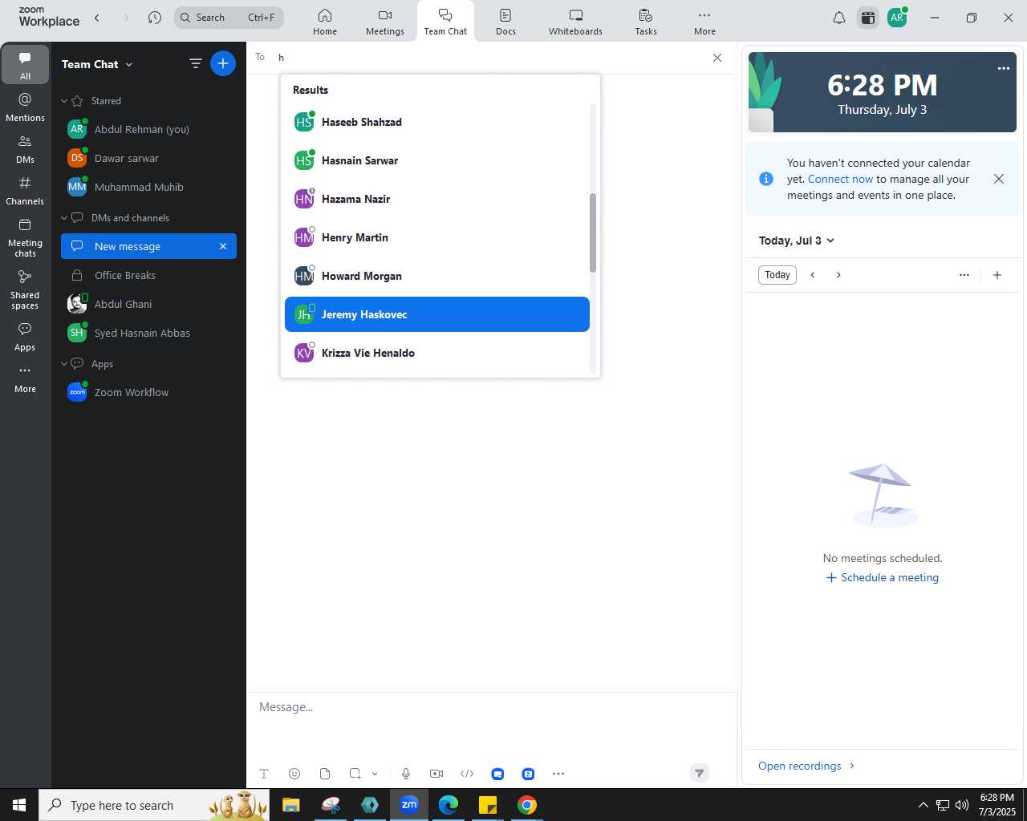
Task: Open more message toolbar options
Action: (x=558, y=774)
